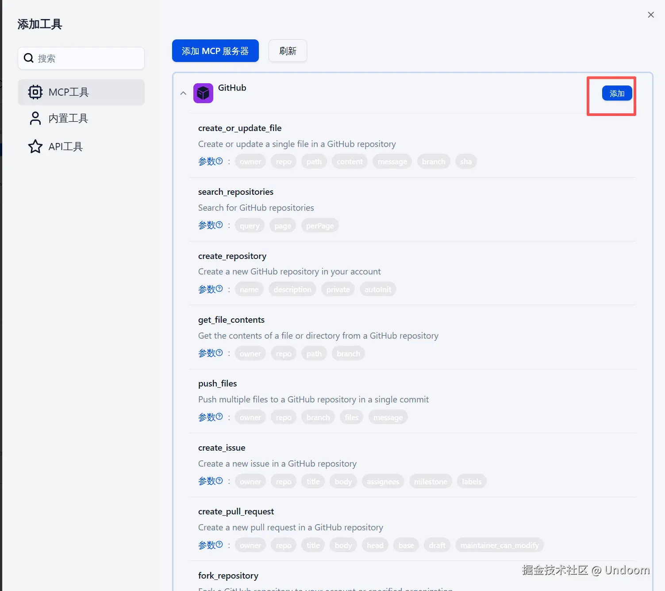Click the API工具 star icon

35,147
